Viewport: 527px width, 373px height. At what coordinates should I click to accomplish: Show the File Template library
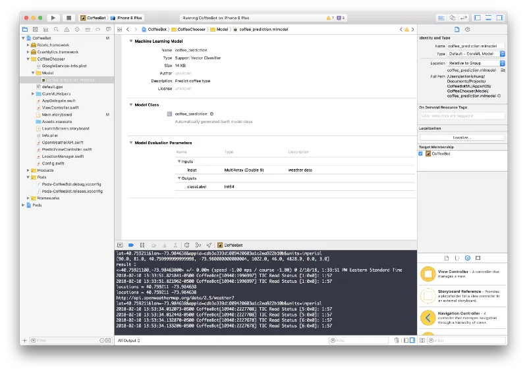point(447,258)
